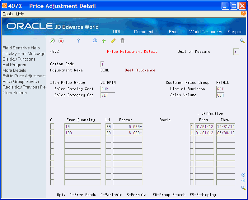Click the Action Code input field
This screenshot has width=248, height=200.
[x=102, y=64]
